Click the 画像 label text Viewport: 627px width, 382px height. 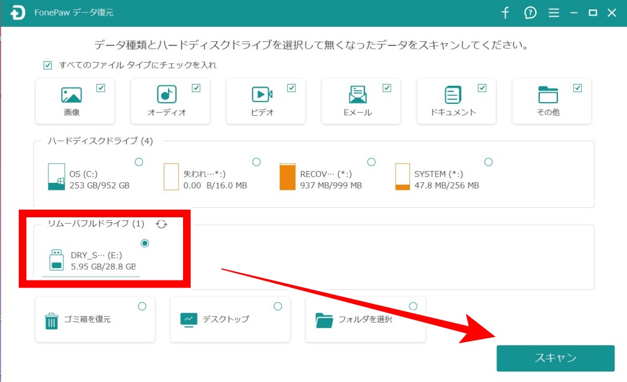(71, 112)
